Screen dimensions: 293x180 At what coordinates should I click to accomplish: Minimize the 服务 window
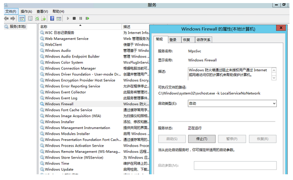pos(276,5)
